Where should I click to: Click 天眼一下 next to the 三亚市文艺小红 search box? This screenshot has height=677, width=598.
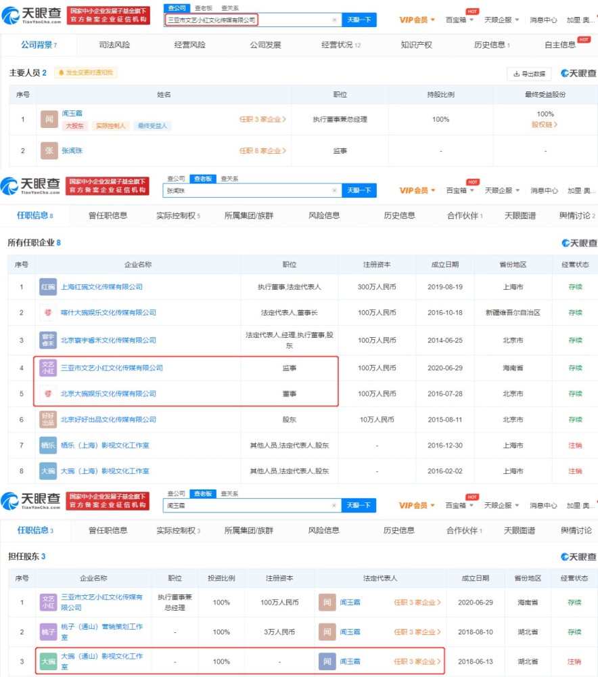pos(359,20)
